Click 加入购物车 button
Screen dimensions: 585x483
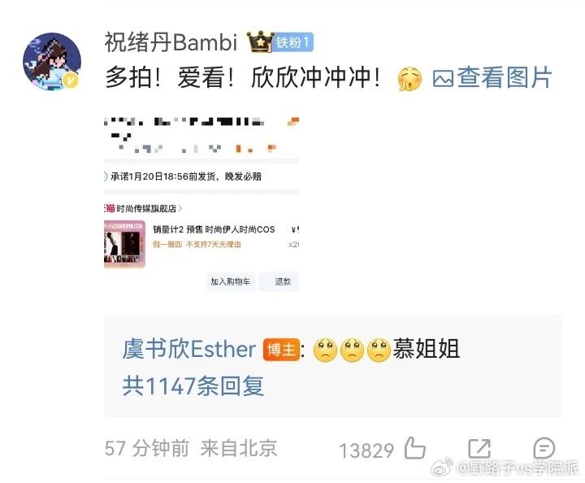231,281
